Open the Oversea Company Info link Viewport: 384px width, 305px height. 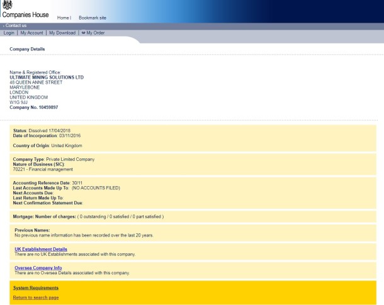pos(38,267)
